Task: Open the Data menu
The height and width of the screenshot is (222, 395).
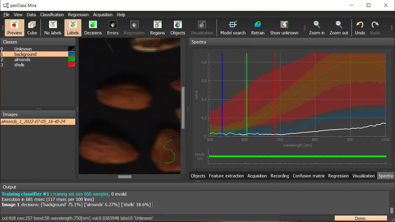Action: [x=31, y=14]
